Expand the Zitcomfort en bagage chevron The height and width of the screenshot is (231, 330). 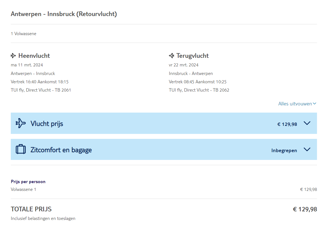(x=307, y=149)
